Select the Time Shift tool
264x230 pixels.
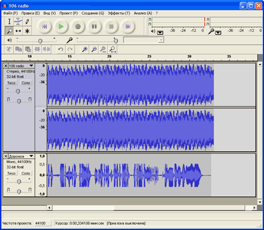[18, 30]
